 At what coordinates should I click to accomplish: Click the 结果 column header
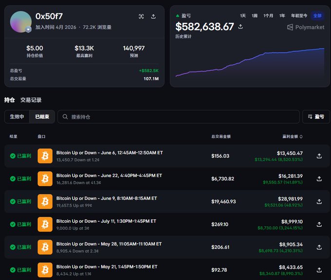[x=13, y=137]
